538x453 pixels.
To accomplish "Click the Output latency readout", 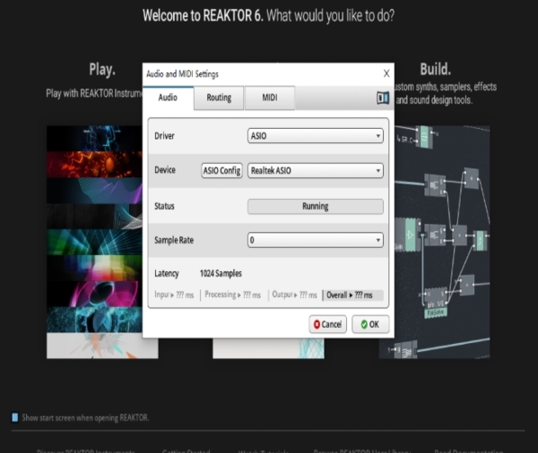I will coord(294,295).
